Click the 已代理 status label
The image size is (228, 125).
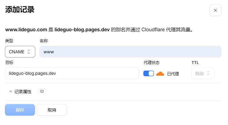click(x=173, y=74)
